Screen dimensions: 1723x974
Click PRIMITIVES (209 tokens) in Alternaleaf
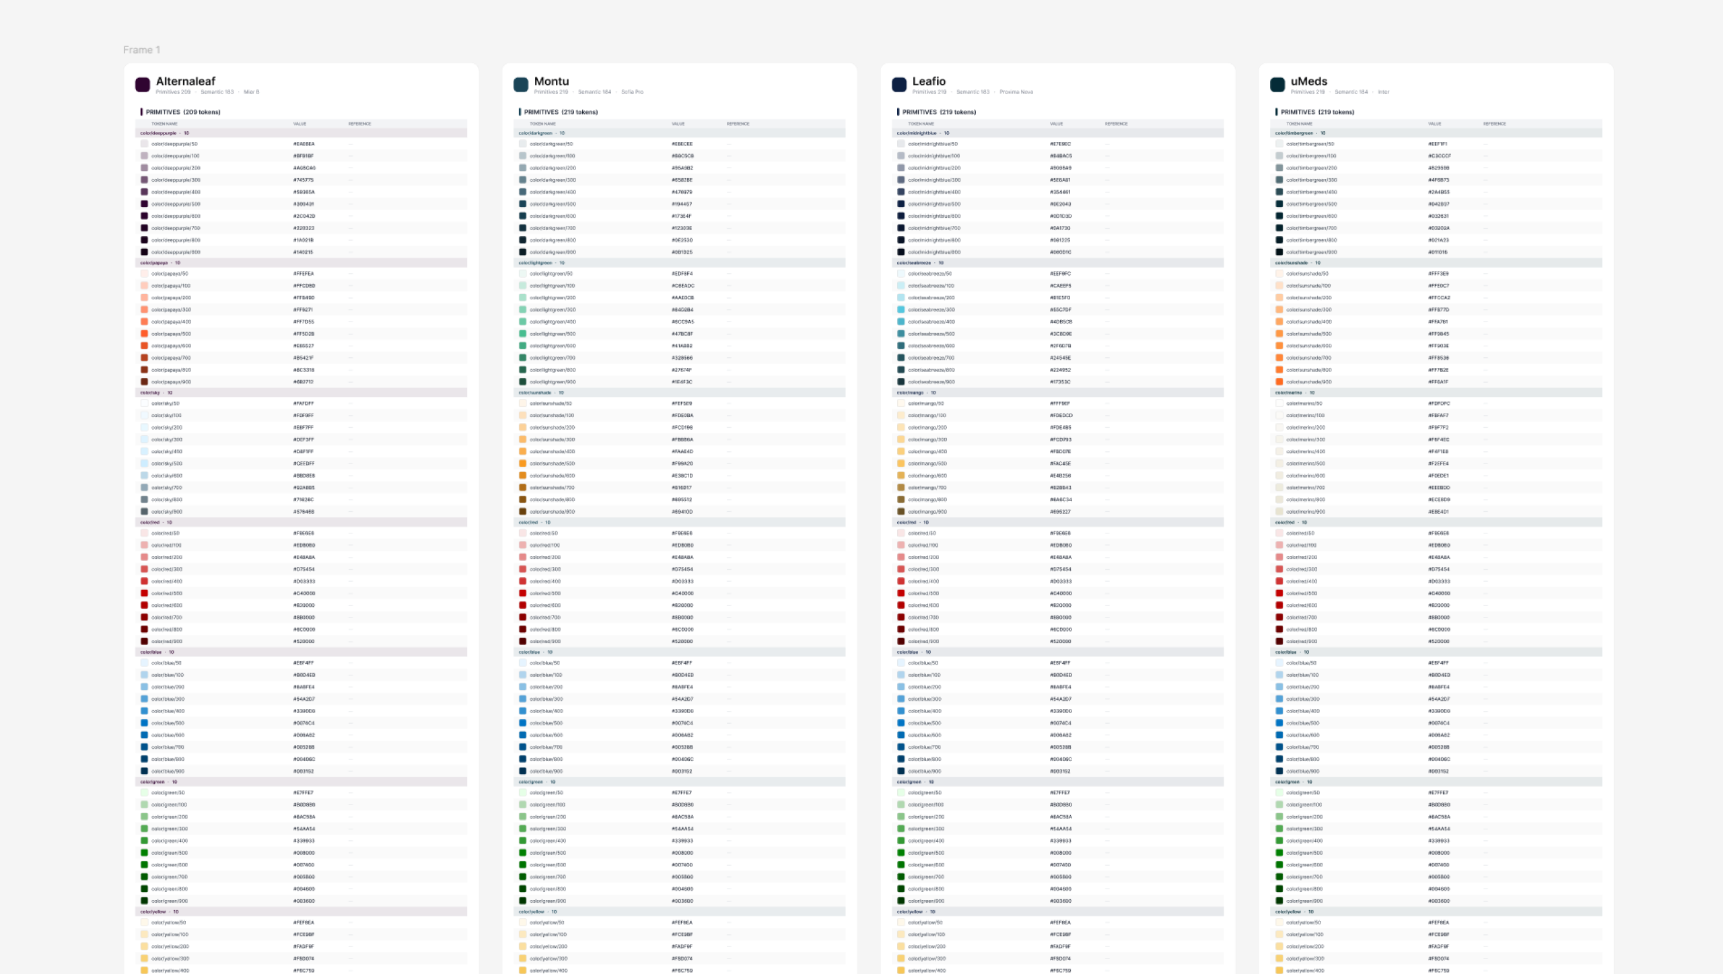(183, 112)
